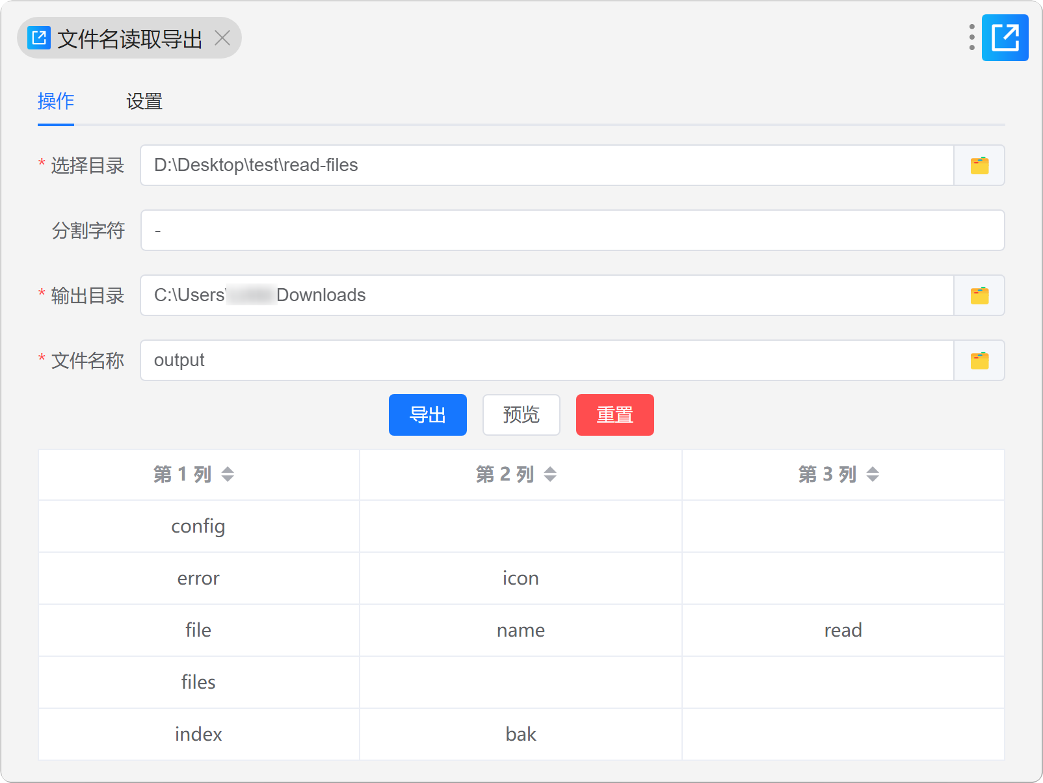Focus the 选择目录 path input field

546,166
